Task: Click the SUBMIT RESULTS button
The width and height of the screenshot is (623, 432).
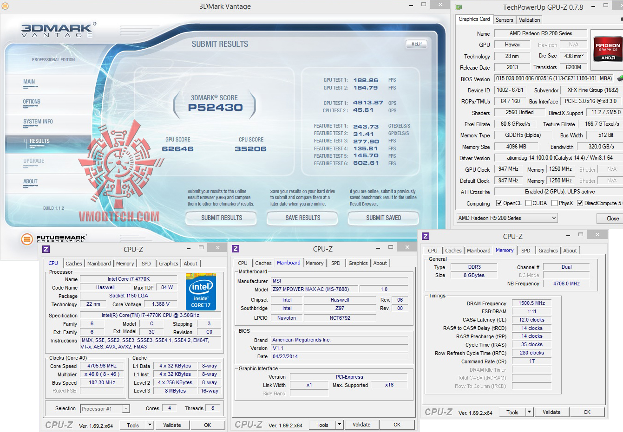Action: [x=221, y=218]
